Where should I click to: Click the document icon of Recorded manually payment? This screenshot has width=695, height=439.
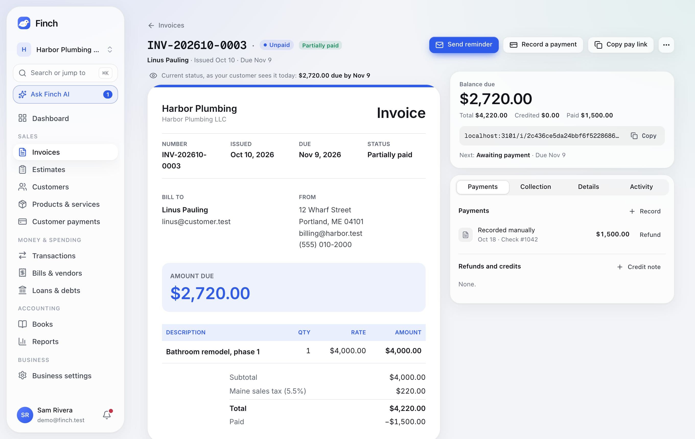click(x=466, y=235)
